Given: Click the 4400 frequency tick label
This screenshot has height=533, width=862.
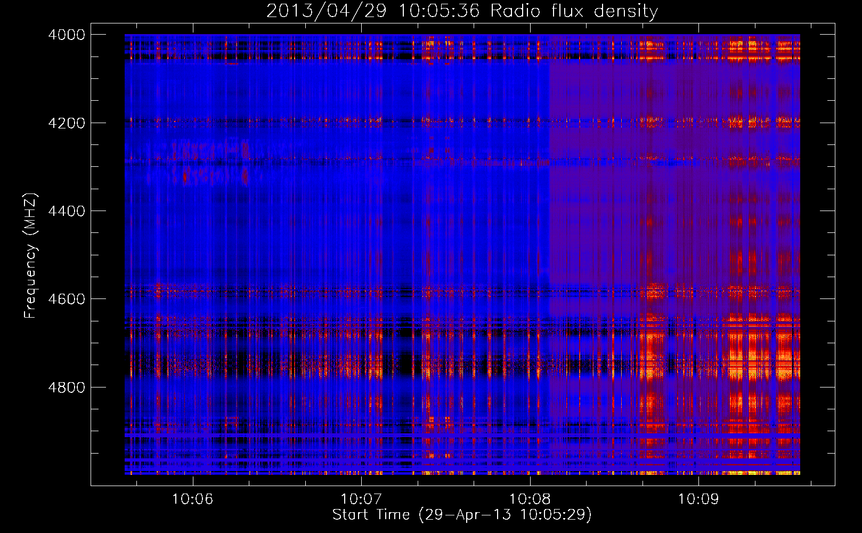Looking at the screenshot, I should (67, 211).
